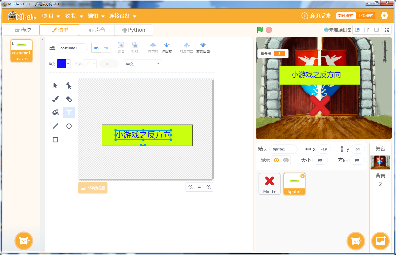Enter fullscreen stage mode
396x255 pixels.
(x=387, y=30)
